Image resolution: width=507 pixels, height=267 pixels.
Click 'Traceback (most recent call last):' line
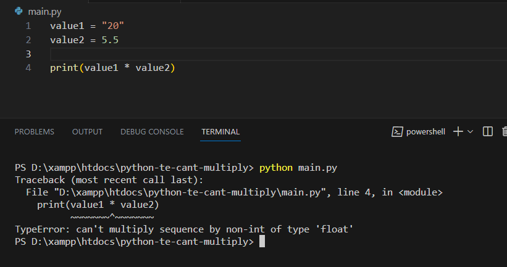pos(109,180)
